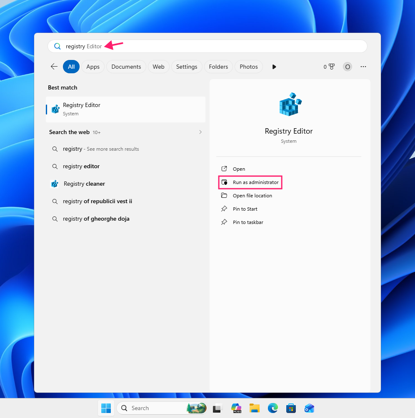The height and width of the screenshot is (418, 415).
Task: Open 'registry of gheorghe doja' suggestion
Action: 125,219
